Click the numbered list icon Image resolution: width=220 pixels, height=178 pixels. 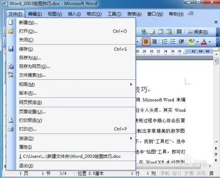click(x=165, y=42)
